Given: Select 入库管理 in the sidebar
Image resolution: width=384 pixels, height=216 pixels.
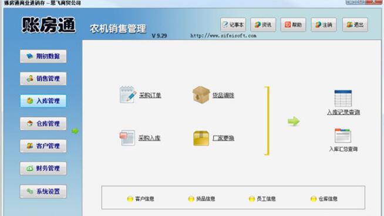Looking at the screenshot, I should pos(43,101).
